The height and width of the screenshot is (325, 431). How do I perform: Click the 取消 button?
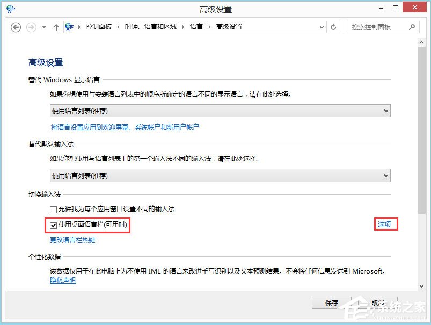click(378, 302)
